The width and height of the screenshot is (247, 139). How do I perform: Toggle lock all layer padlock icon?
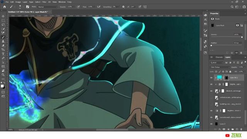(230, 71)
